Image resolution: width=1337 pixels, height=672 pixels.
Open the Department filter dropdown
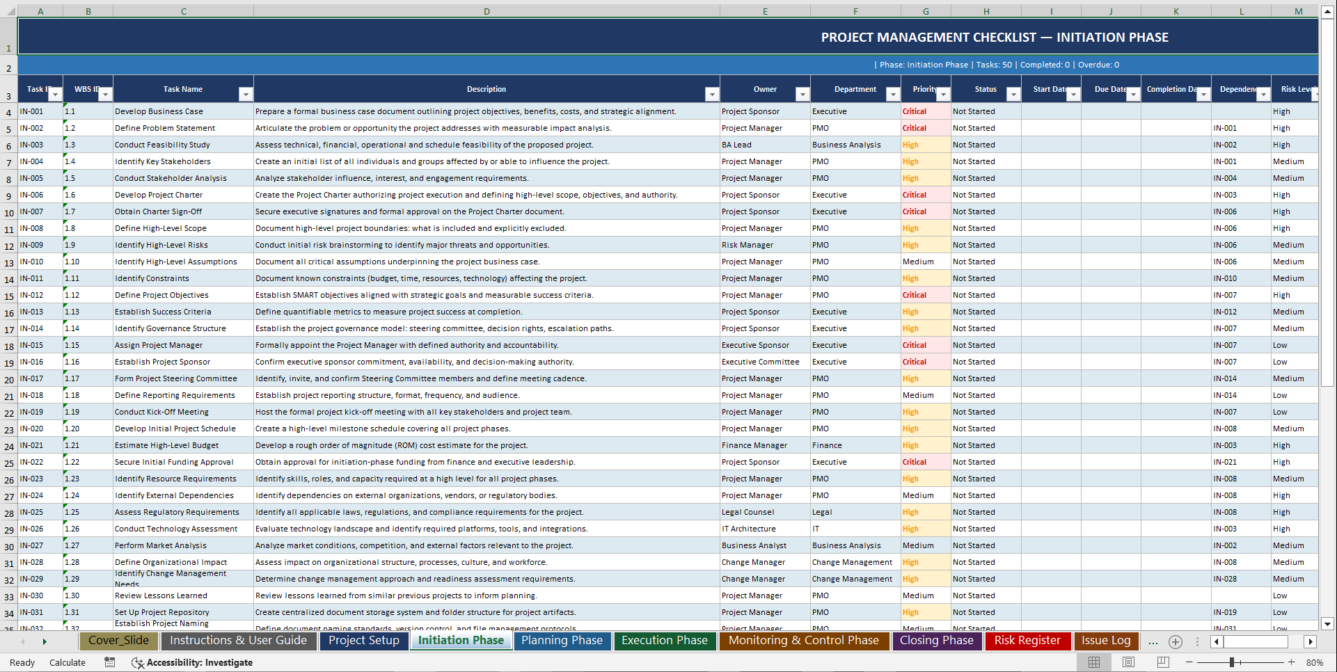[893, 95]
